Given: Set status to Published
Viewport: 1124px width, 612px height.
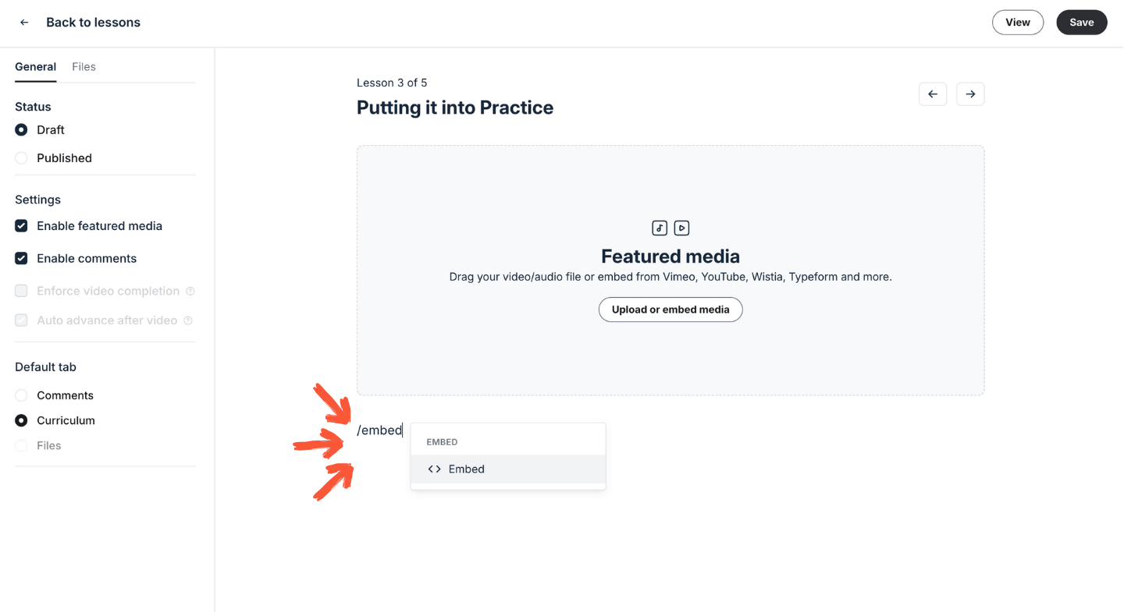Looking at the screenshot, I should [x=21, y=158].
